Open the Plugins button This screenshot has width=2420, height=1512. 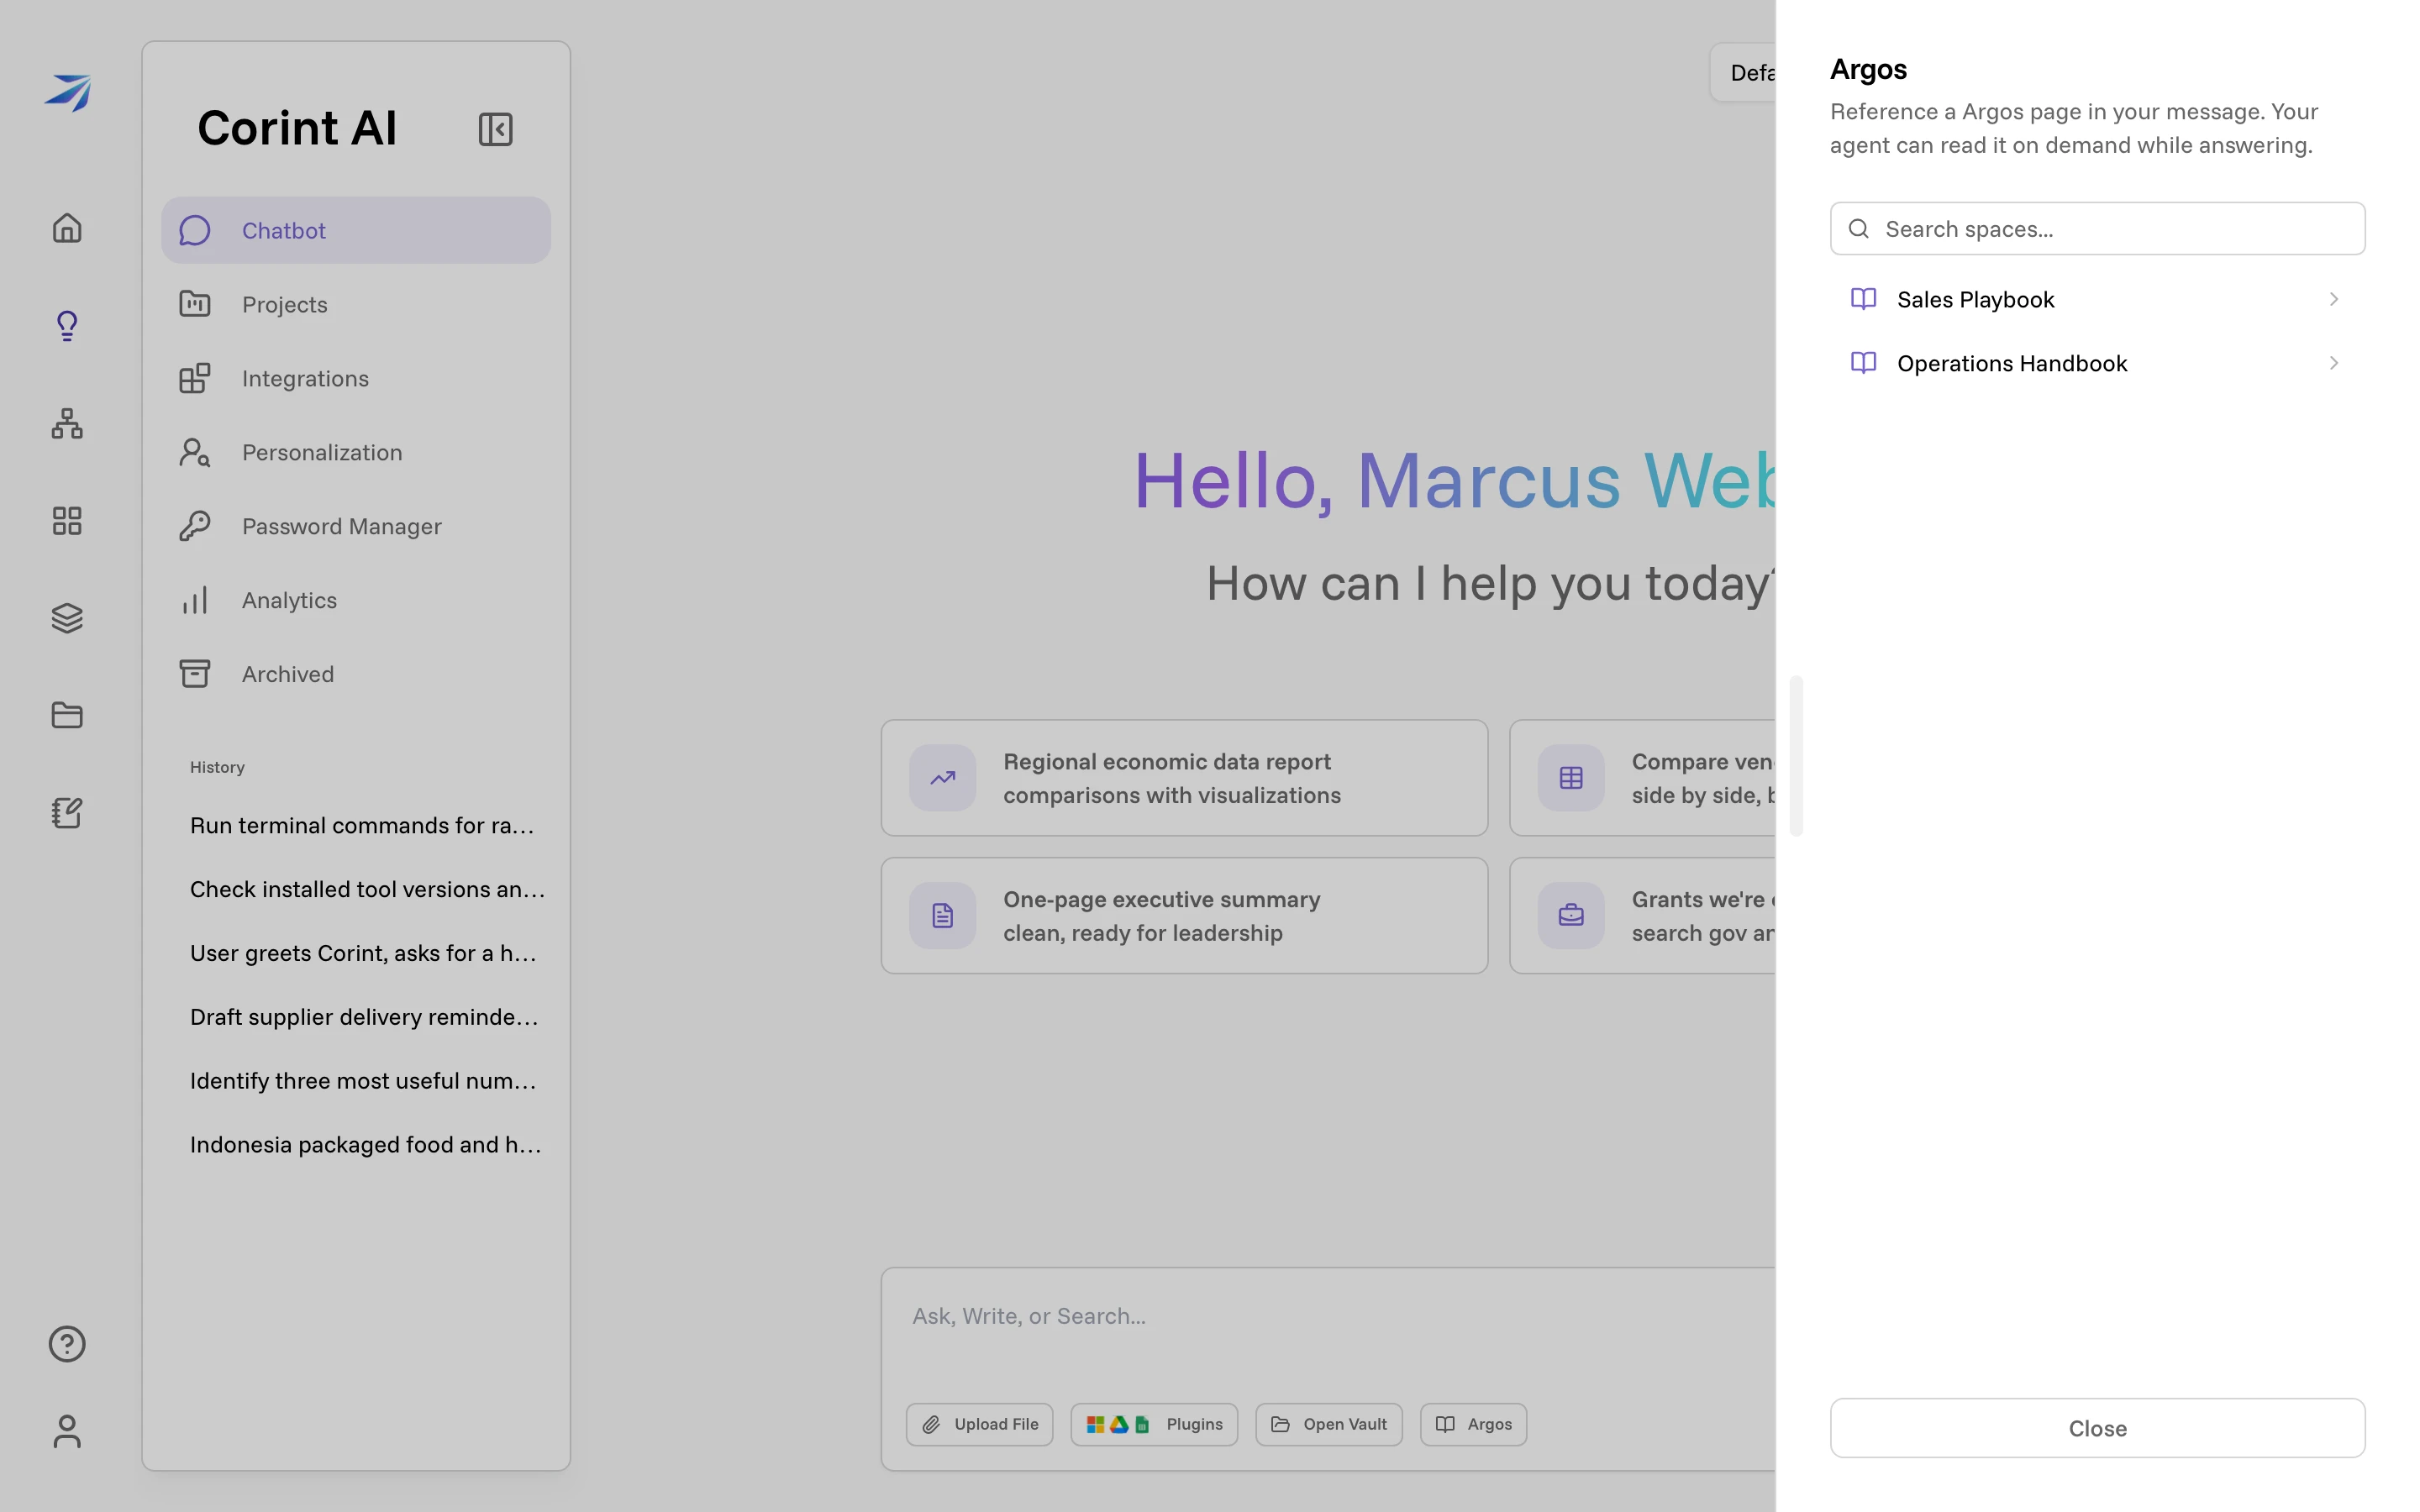pyautogui.click(x=1154, y=1424)
